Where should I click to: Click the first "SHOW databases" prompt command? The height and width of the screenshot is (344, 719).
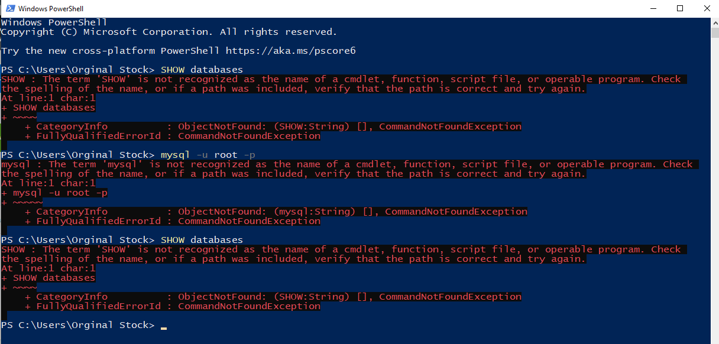point(202,70)
